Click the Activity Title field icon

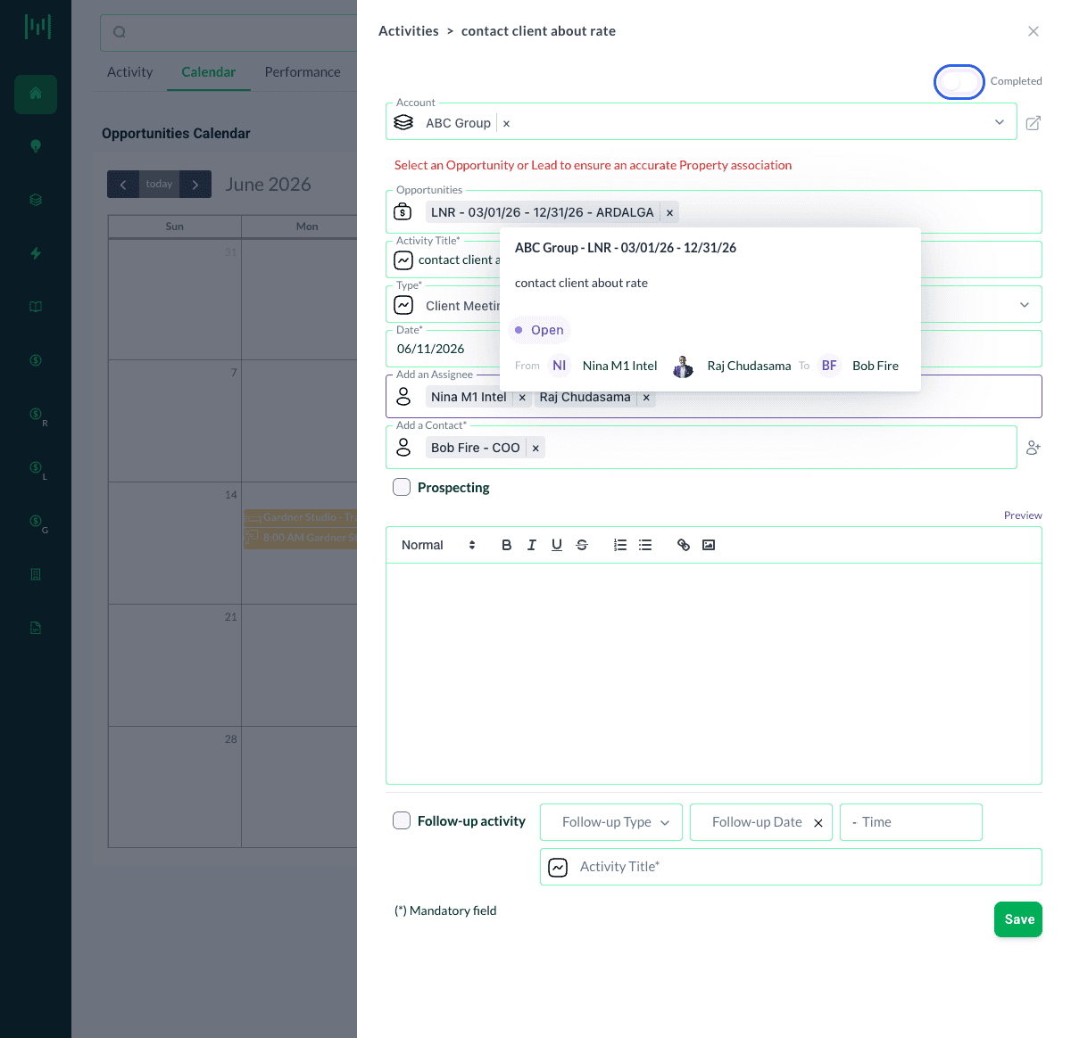point(403,260)
